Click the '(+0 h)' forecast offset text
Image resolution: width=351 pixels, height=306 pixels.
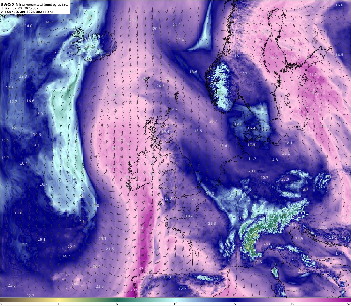pyautogui.click(x=48, y=12)
